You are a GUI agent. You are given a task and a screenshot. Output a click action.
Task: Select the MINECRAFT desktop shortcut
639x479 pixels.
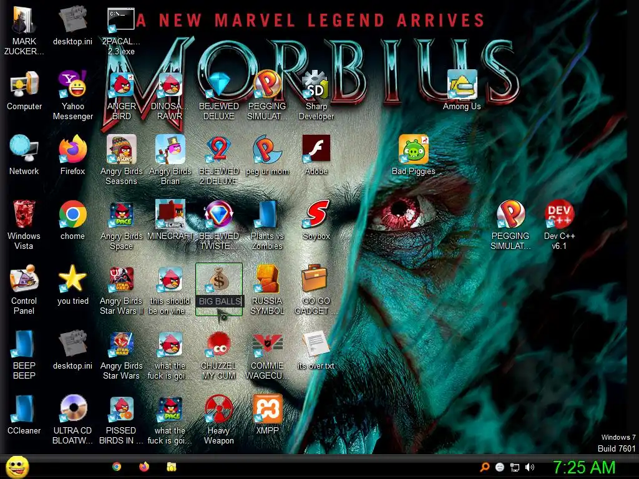pos(170,213)
